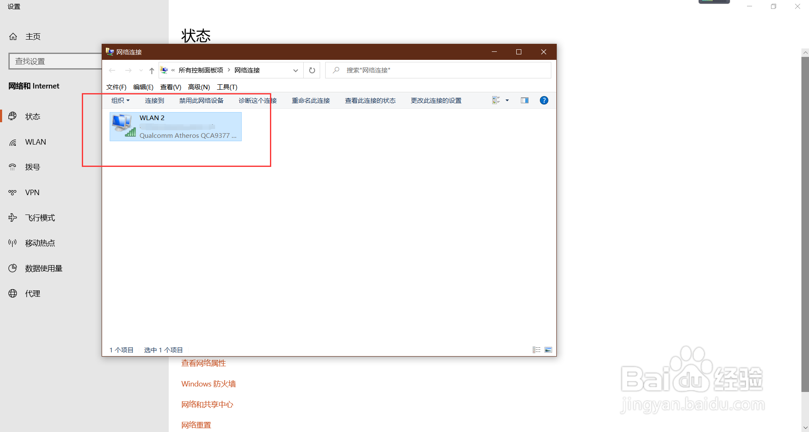Screen dimensions: 809x432
Task: Open recent locations dropdown in navigation
Action: (141, 70)
